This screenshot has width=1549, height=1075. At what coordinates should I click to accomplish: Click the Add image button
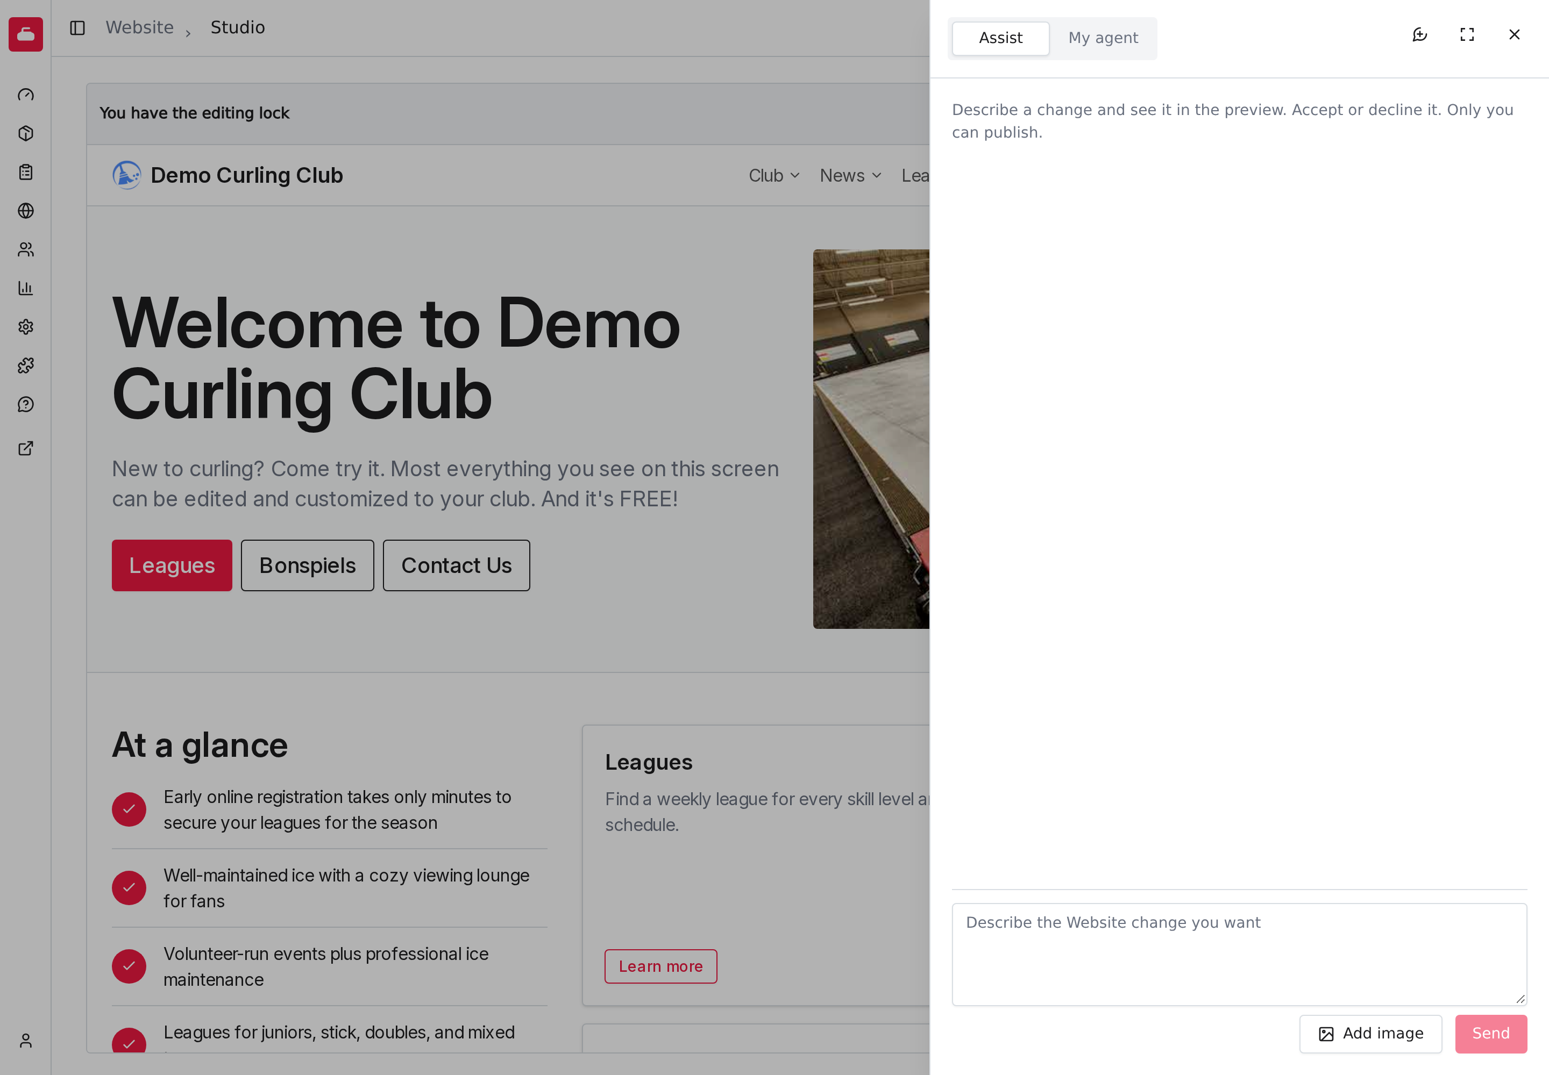(x=1370, y=1034)
